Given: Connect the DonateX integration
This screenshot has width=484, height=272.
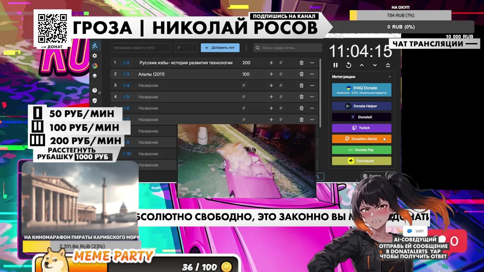Looking at the screenshot, I should tap(361, 117).
